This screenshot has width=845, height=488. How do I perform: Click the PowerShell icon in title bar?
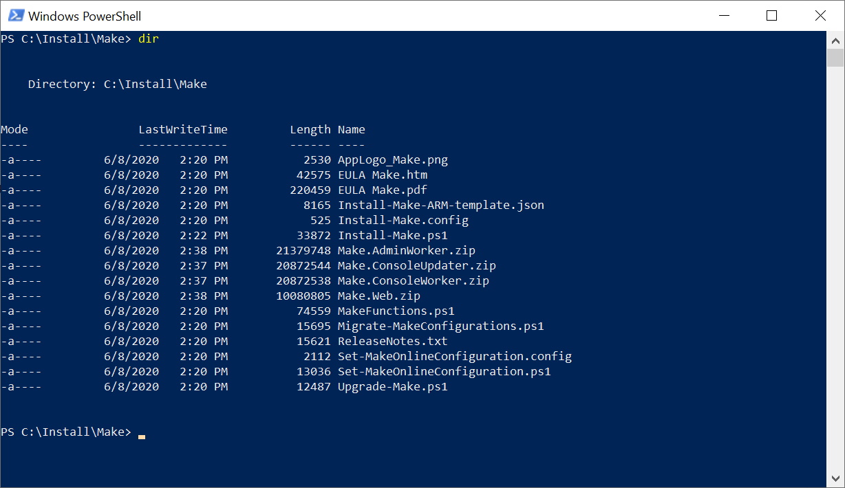14,15
